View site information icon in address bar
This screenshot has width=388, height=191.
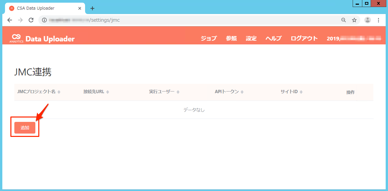pos(44,20)
